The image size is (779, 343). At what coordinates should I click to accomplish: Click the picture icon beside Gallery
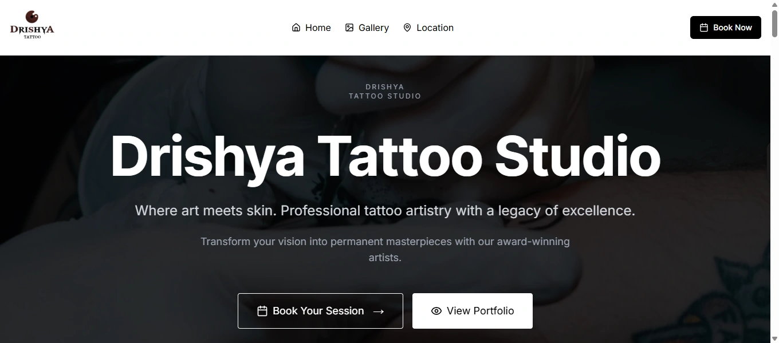pyautogui.click(x=349, y=27)
